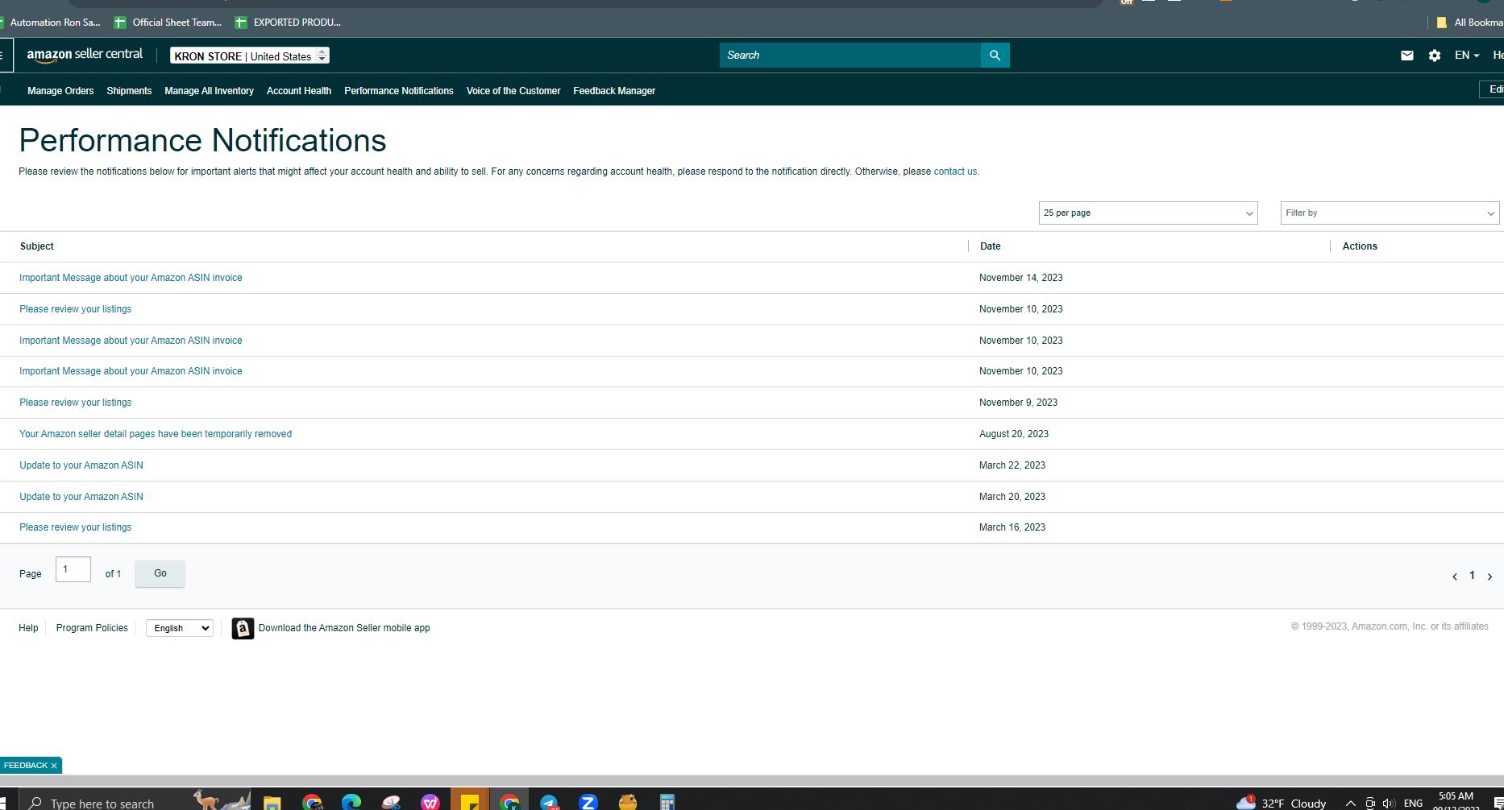Open March 16 Please review your listings

point(76,527)
